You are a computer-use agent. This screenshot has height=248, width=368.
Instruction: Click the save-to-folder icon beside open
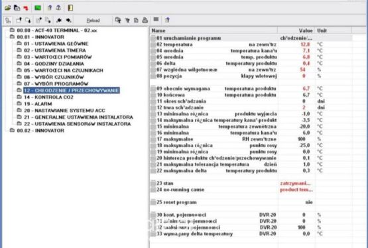17,8
